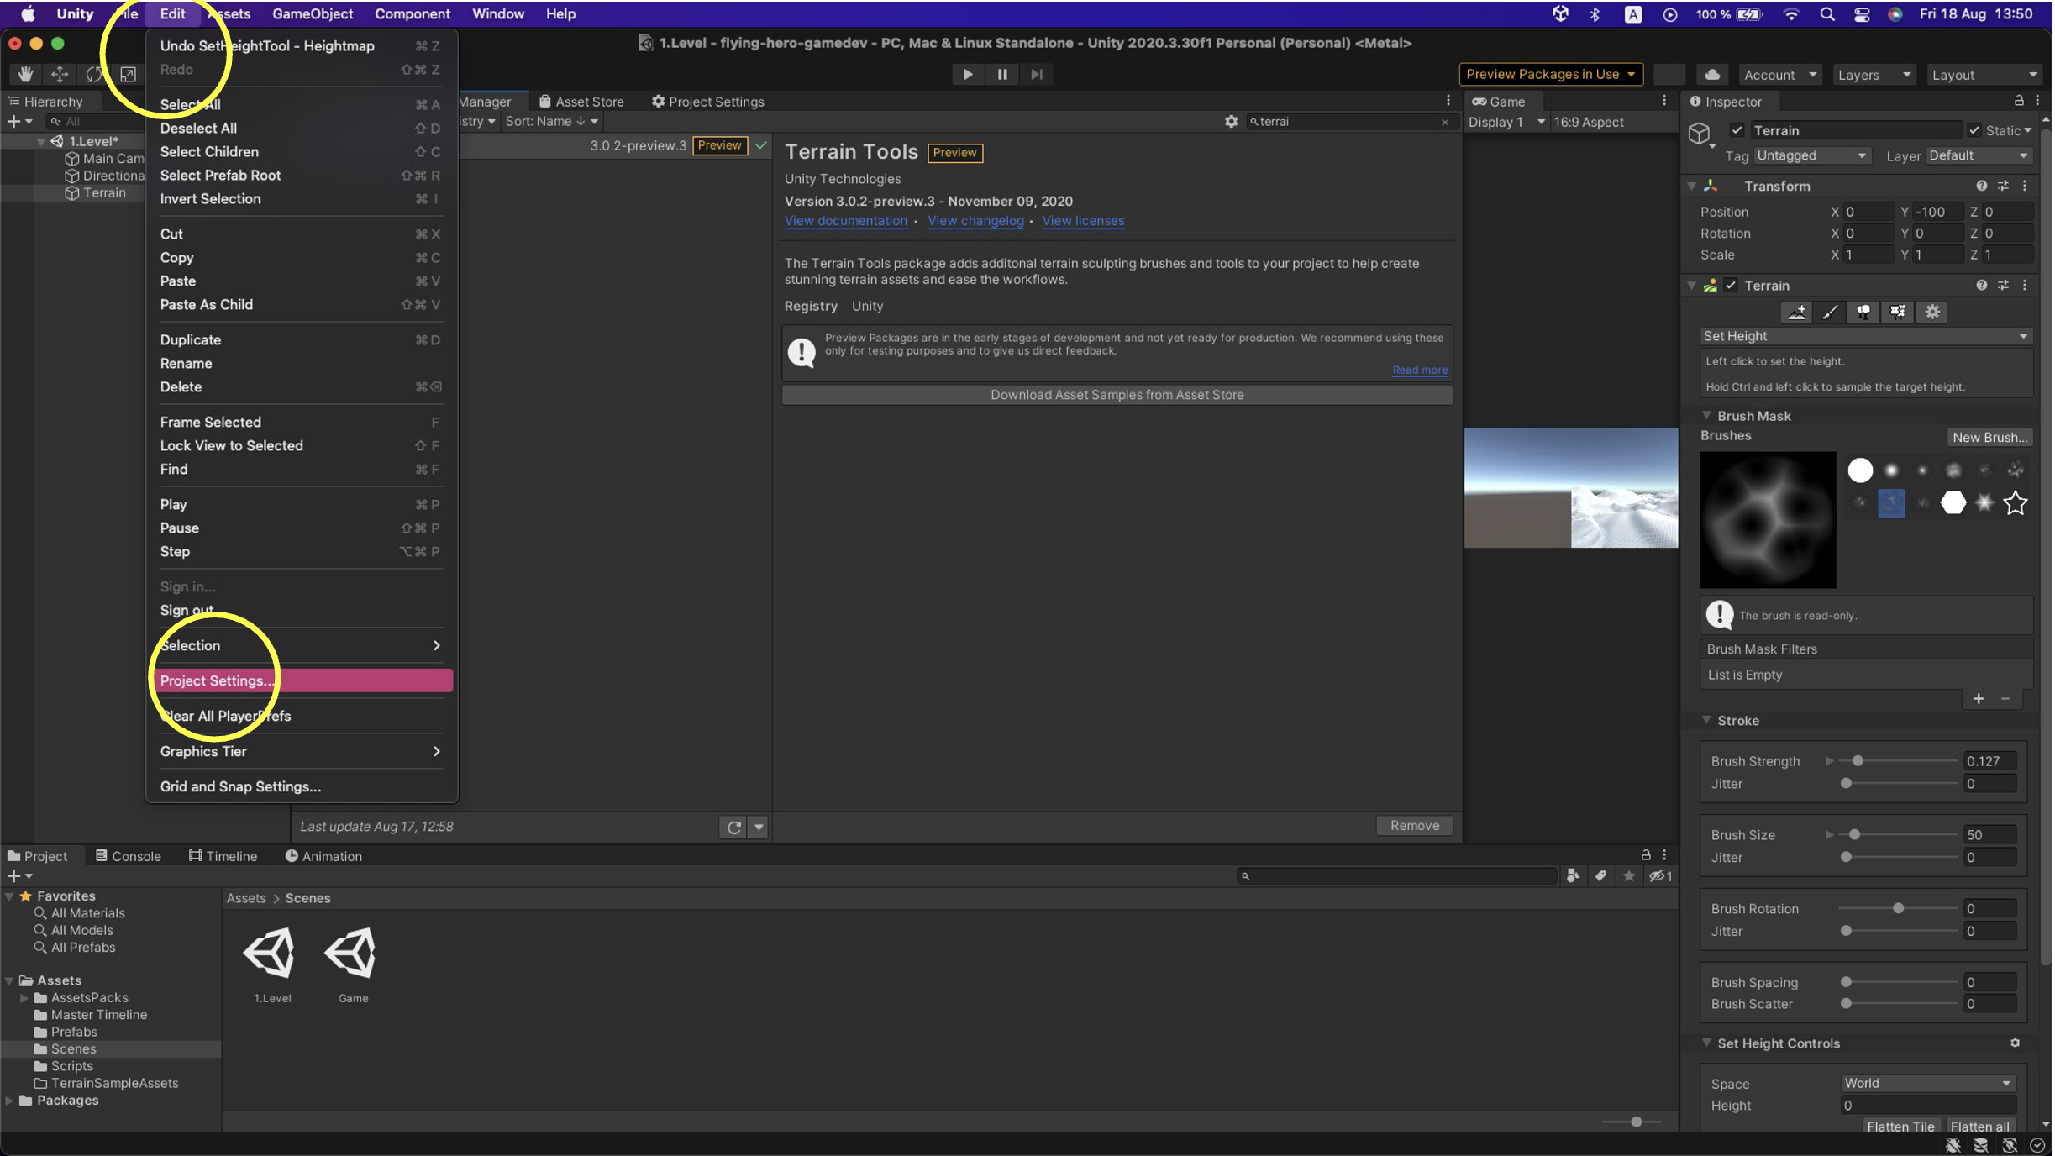Screen dimensions: 2055x1156
Task: Open the Graphics Tier submenu
Action: click(x=302, y=751)
